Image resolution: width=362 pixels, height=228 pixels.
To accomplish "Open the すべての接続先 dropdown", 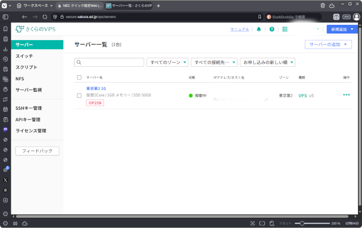I will coord(214,62).
